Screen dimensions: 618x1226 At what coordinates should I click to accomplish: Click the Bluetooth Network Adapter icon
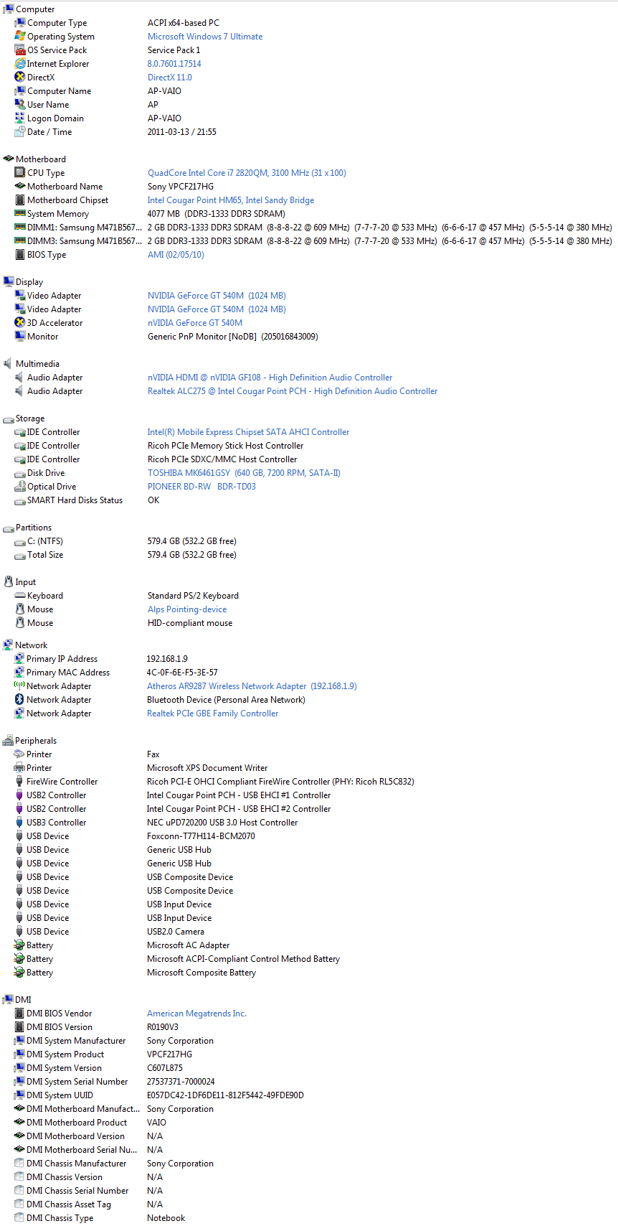(19, 700)
